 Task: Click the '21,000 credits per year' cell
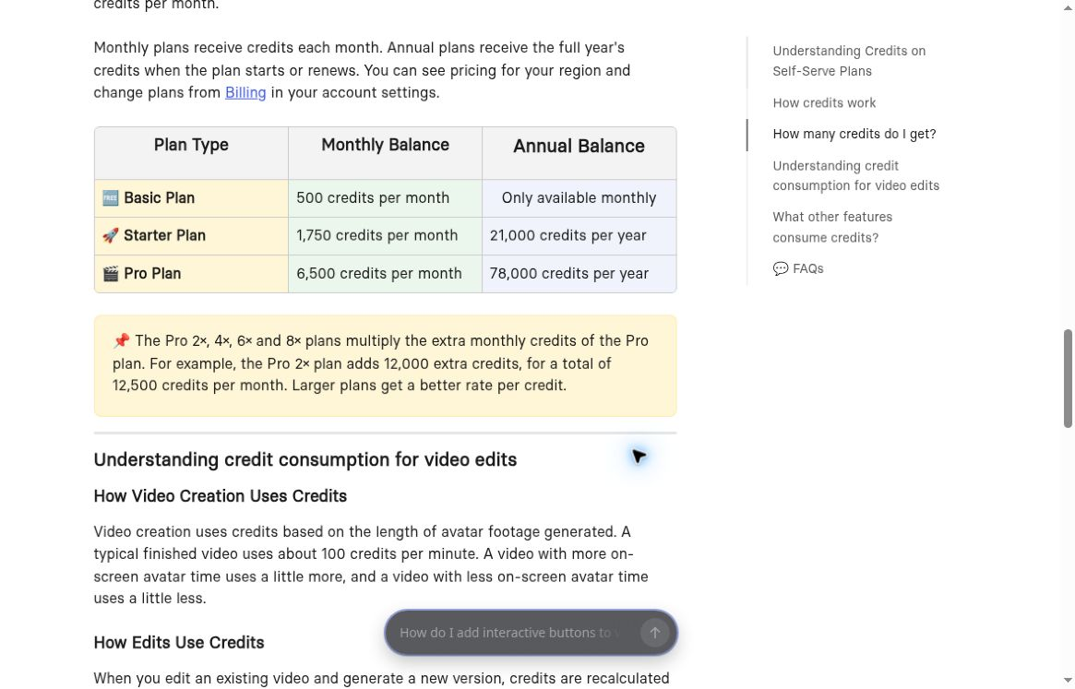point(579,236)
